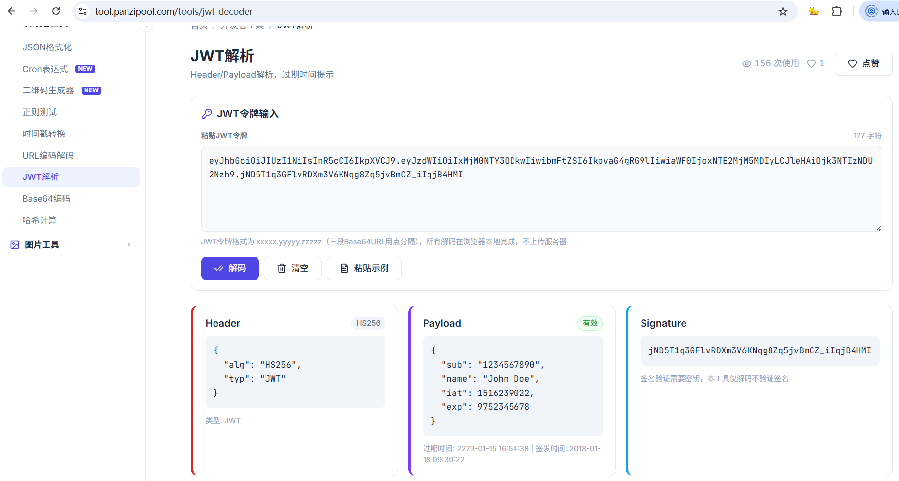Click the Header card title

223,323
